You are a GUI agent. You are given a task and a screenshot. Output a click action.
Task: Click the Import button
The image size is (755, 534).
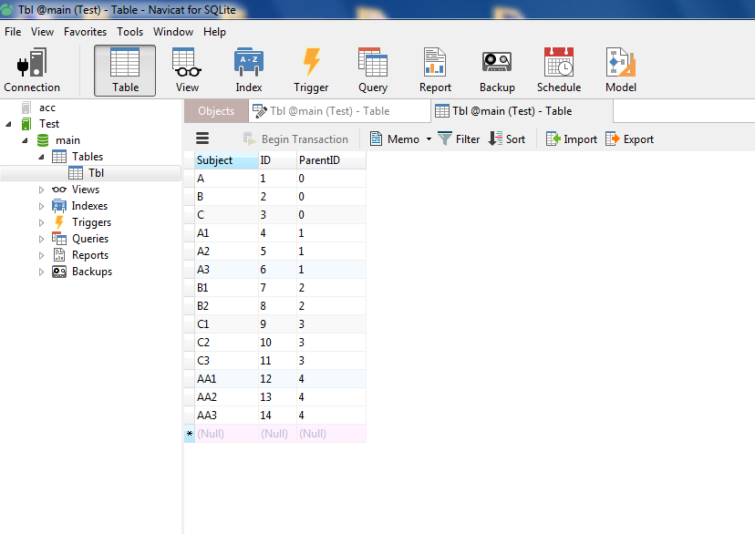(572, 139)
